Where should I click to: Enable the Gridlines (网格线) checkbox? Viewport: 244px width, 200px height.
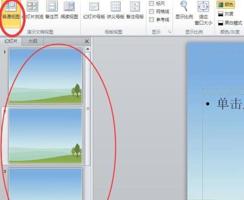point(151,11)
